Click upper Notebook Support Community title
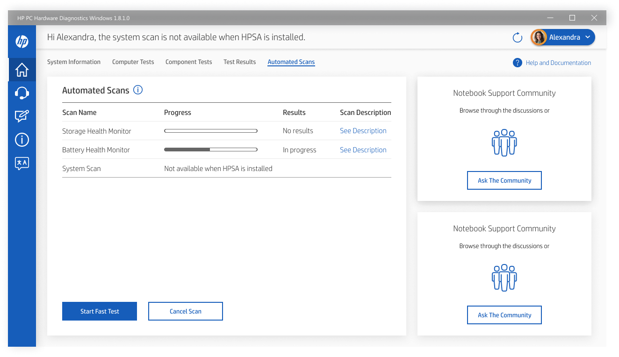 [x=504, y=93]
